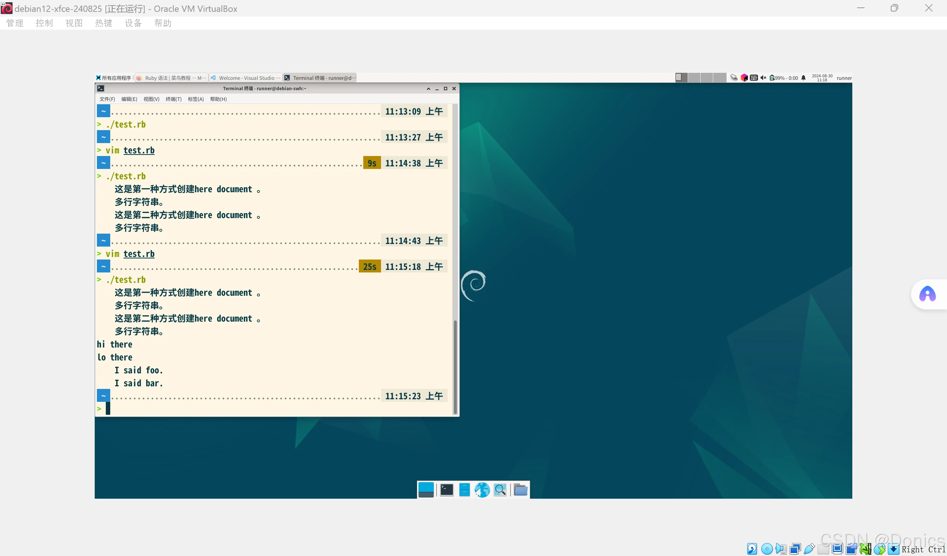Open 终端(T) menu in Terminal

click(173, 99)
